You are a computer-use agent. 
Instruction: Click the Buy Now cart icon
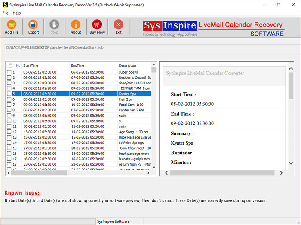tap(97, 25)
